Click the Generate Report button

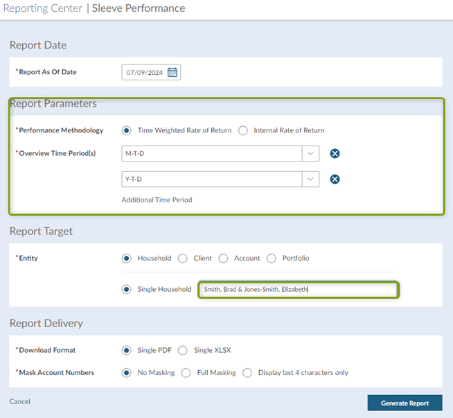[x=405, y=403]
